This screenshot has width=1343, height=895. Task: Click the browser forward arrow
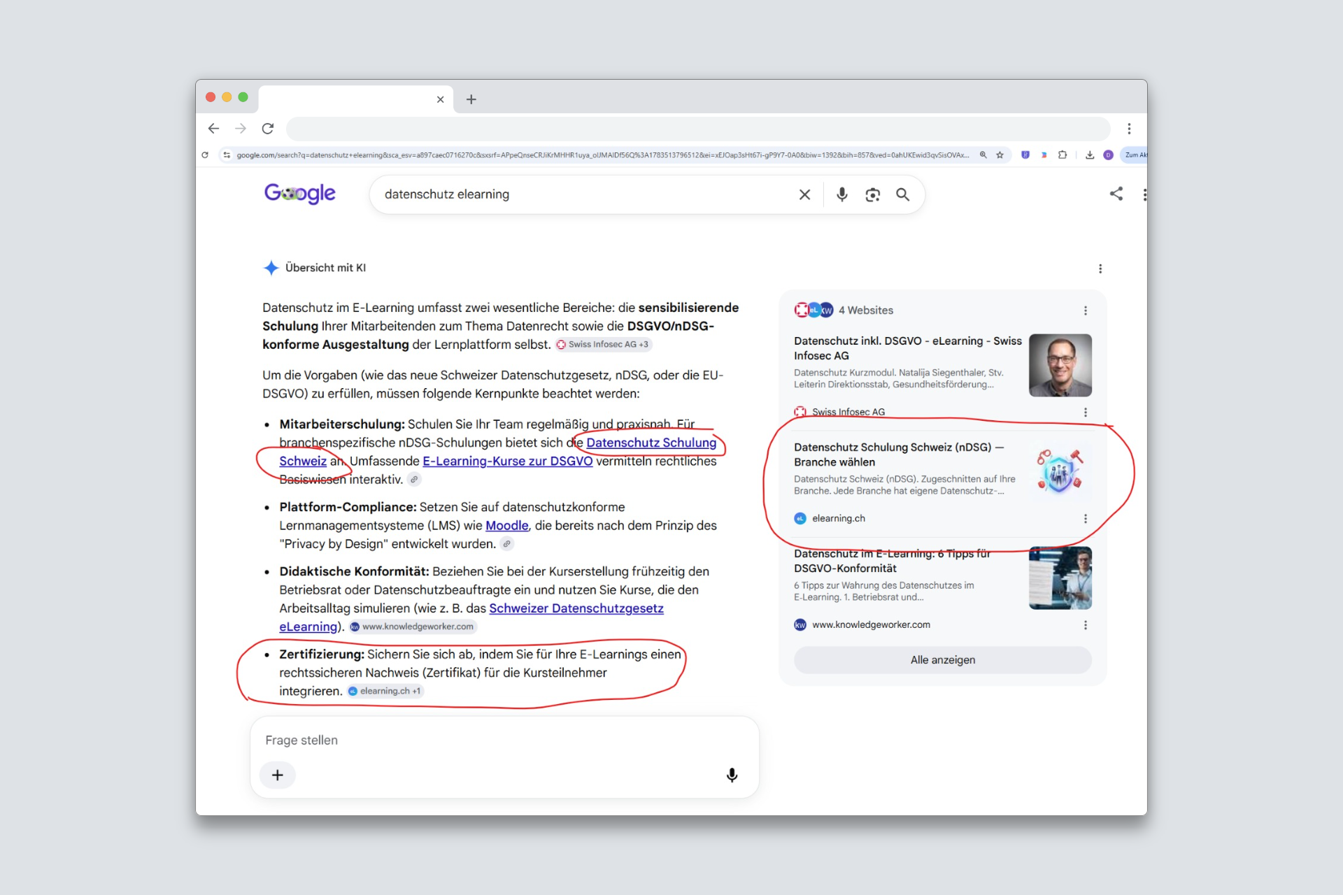pyautogui.click(x=241, y=129)
